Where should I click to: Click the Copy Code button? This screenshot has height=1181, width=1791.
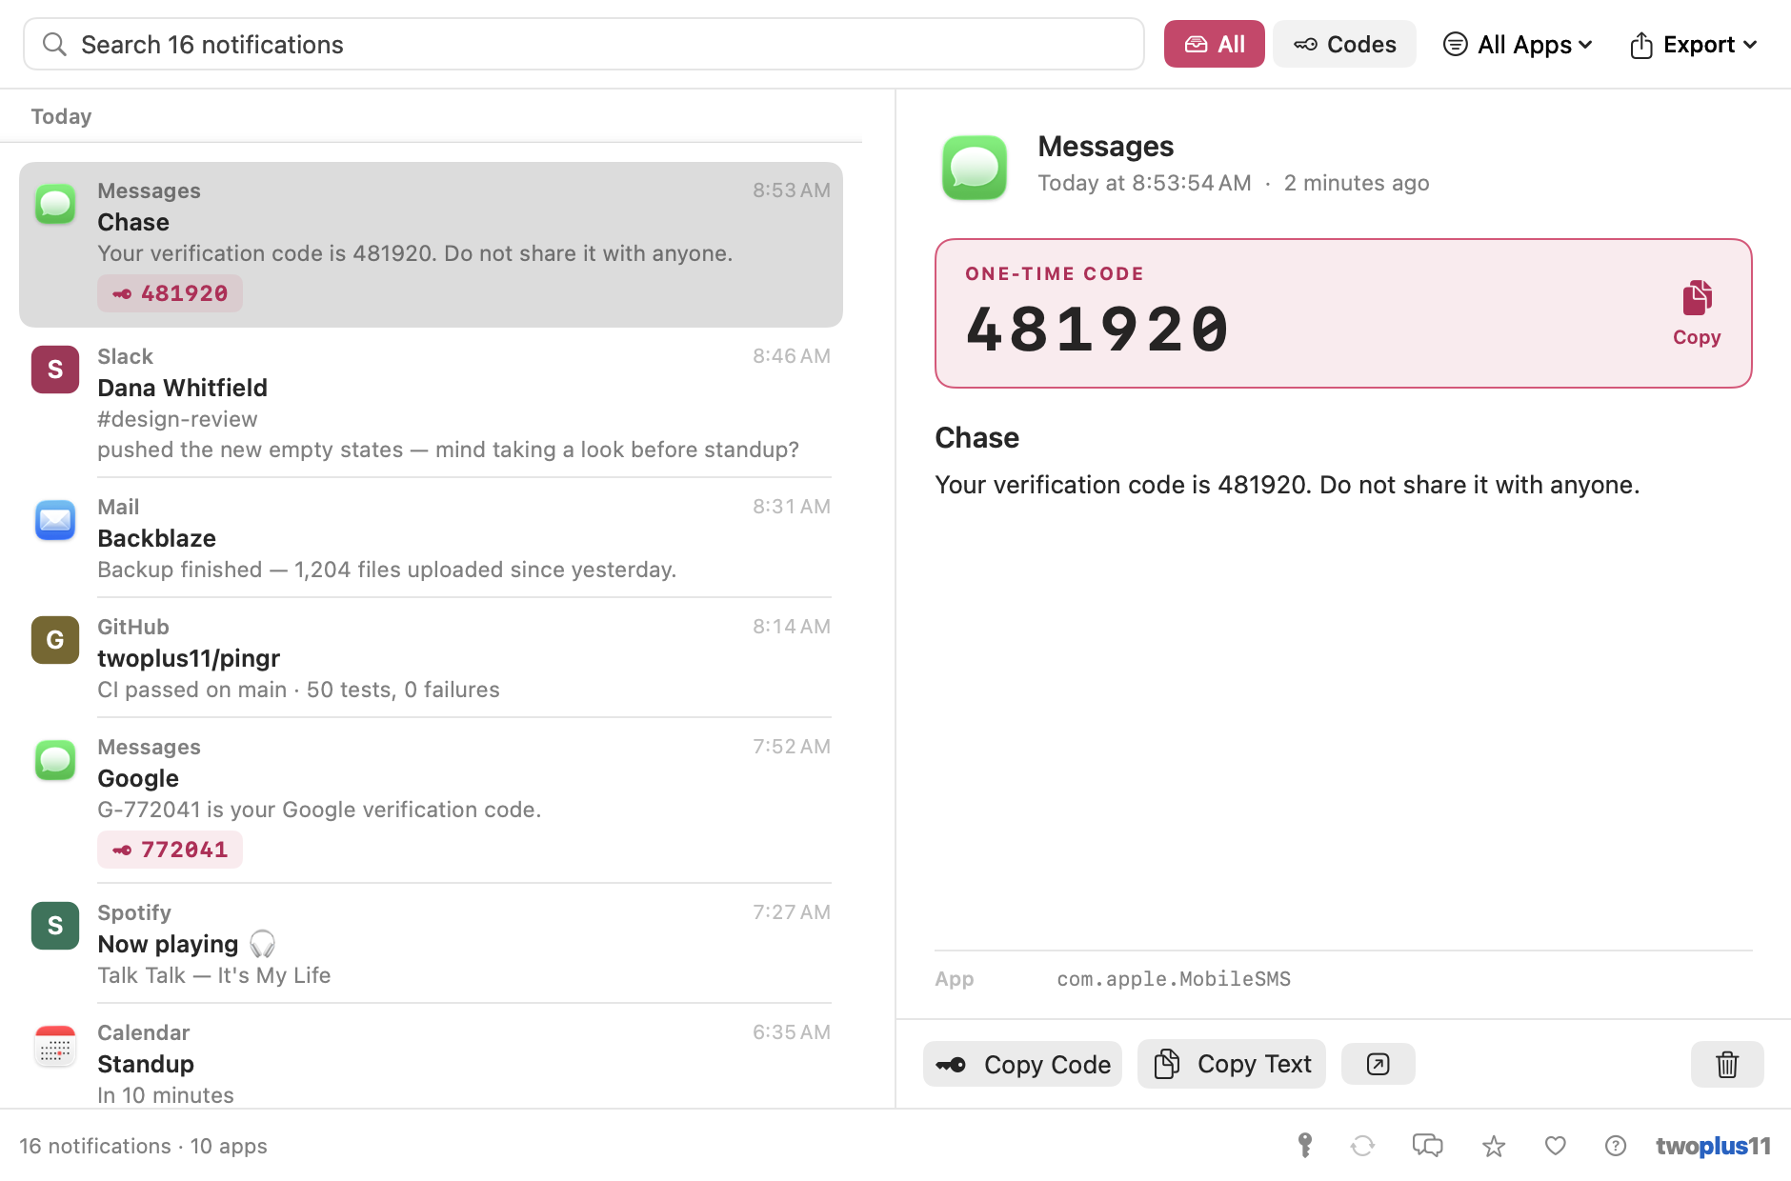[1022, 1064]
